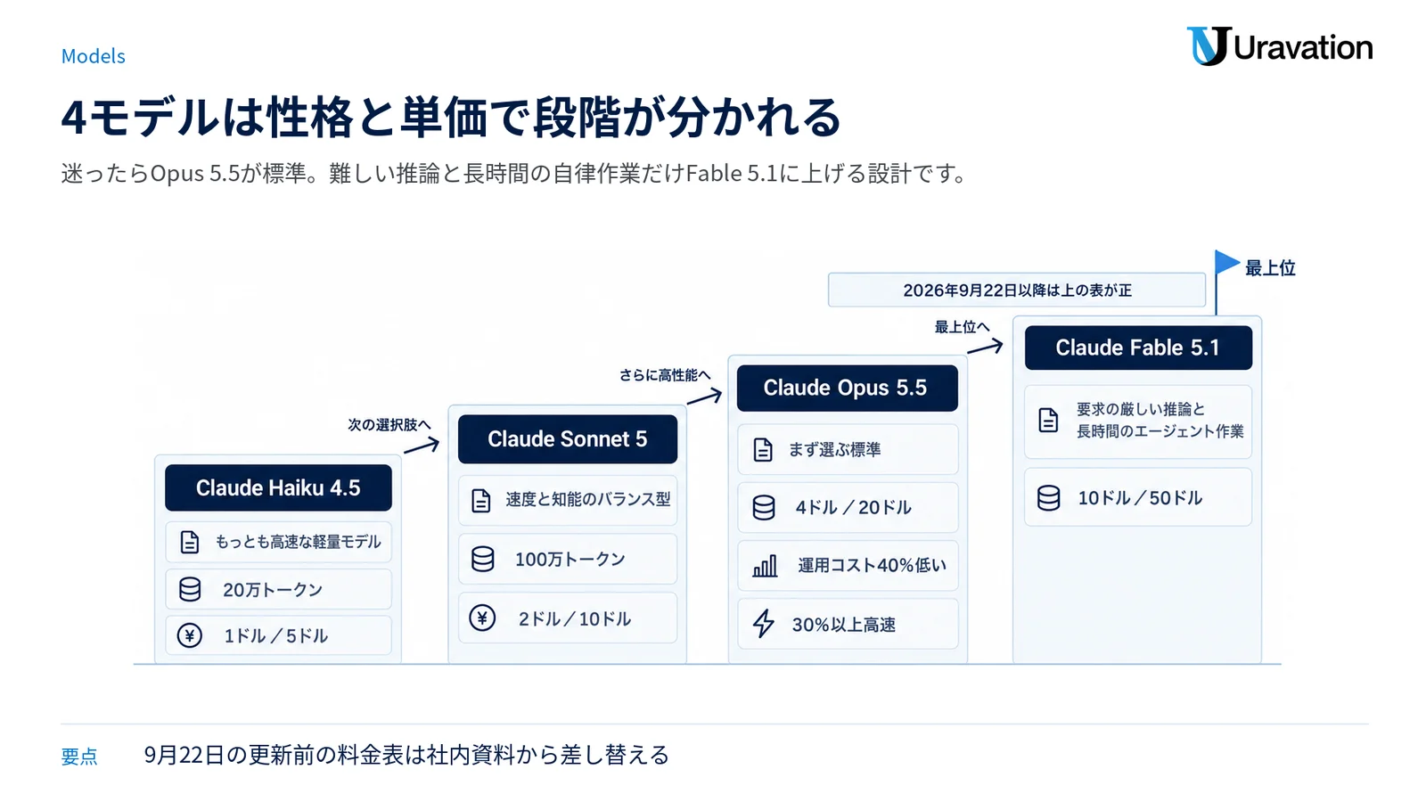This screenshot has width=1426, height=802.
Task: Click document icon beside まず選ぶ標準
Action: click(x=763, y=450)
